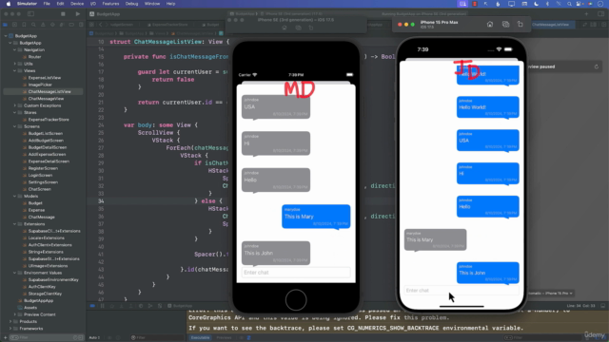
Task: Open the Device menu
Action: pos(76,4)
